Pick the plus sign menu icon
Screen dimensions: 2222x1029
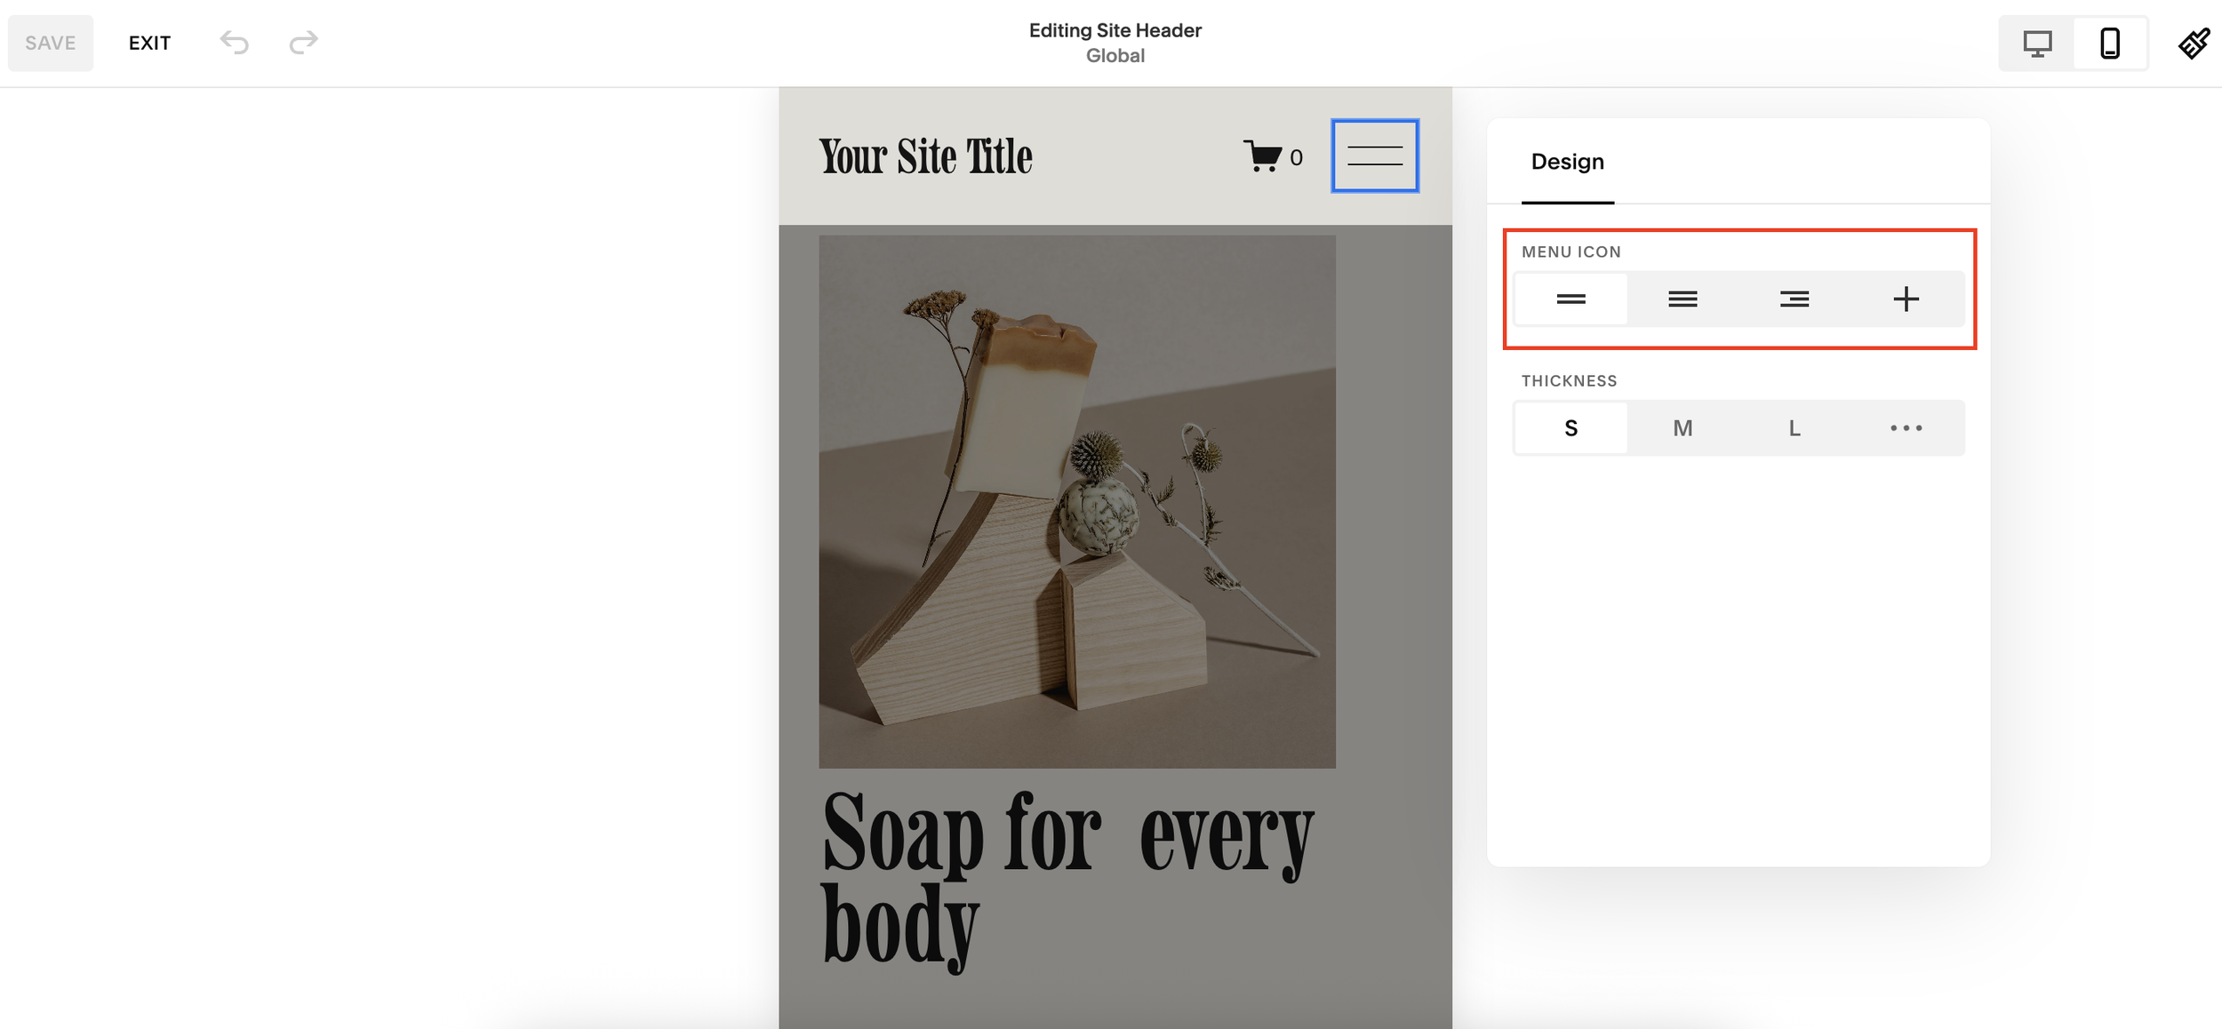[x=1906, y=299]
